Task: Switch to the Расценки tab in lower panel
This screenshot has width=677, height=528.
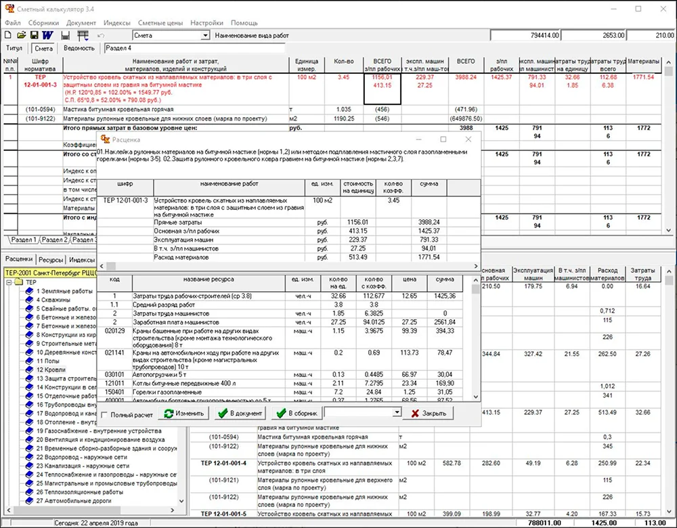Action: coord(19,259)
